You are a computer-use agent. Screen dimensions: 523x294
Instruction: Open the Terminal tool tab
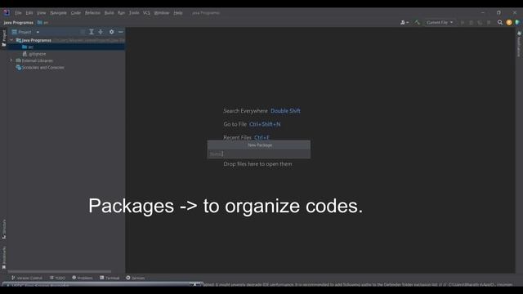[x=110, y=278]
